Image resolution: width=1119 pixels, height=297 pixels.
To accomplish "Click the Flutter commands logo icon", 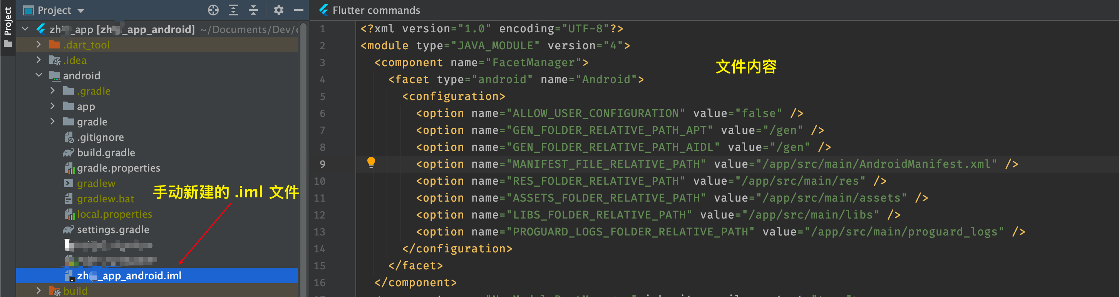I will point(323,10).
